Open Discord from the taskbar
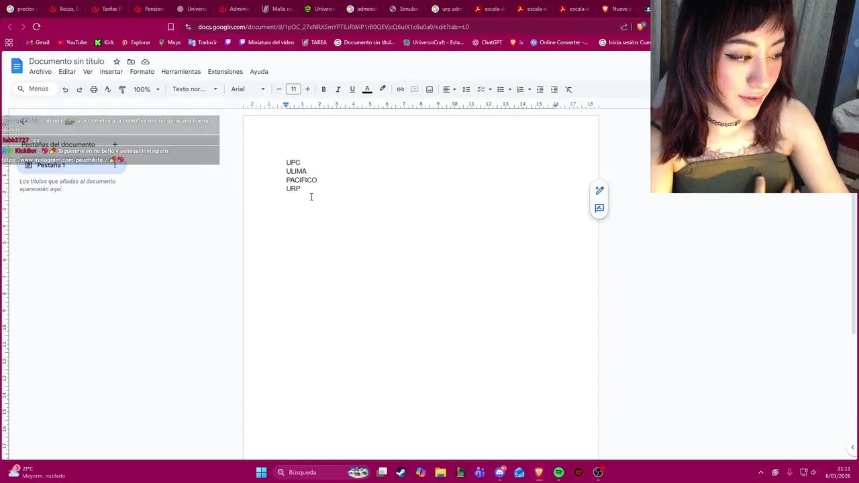859x483 pixels. click(500, 472)
